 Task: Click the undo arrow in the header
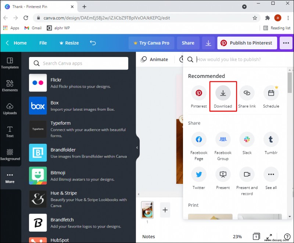click(93, 43)
